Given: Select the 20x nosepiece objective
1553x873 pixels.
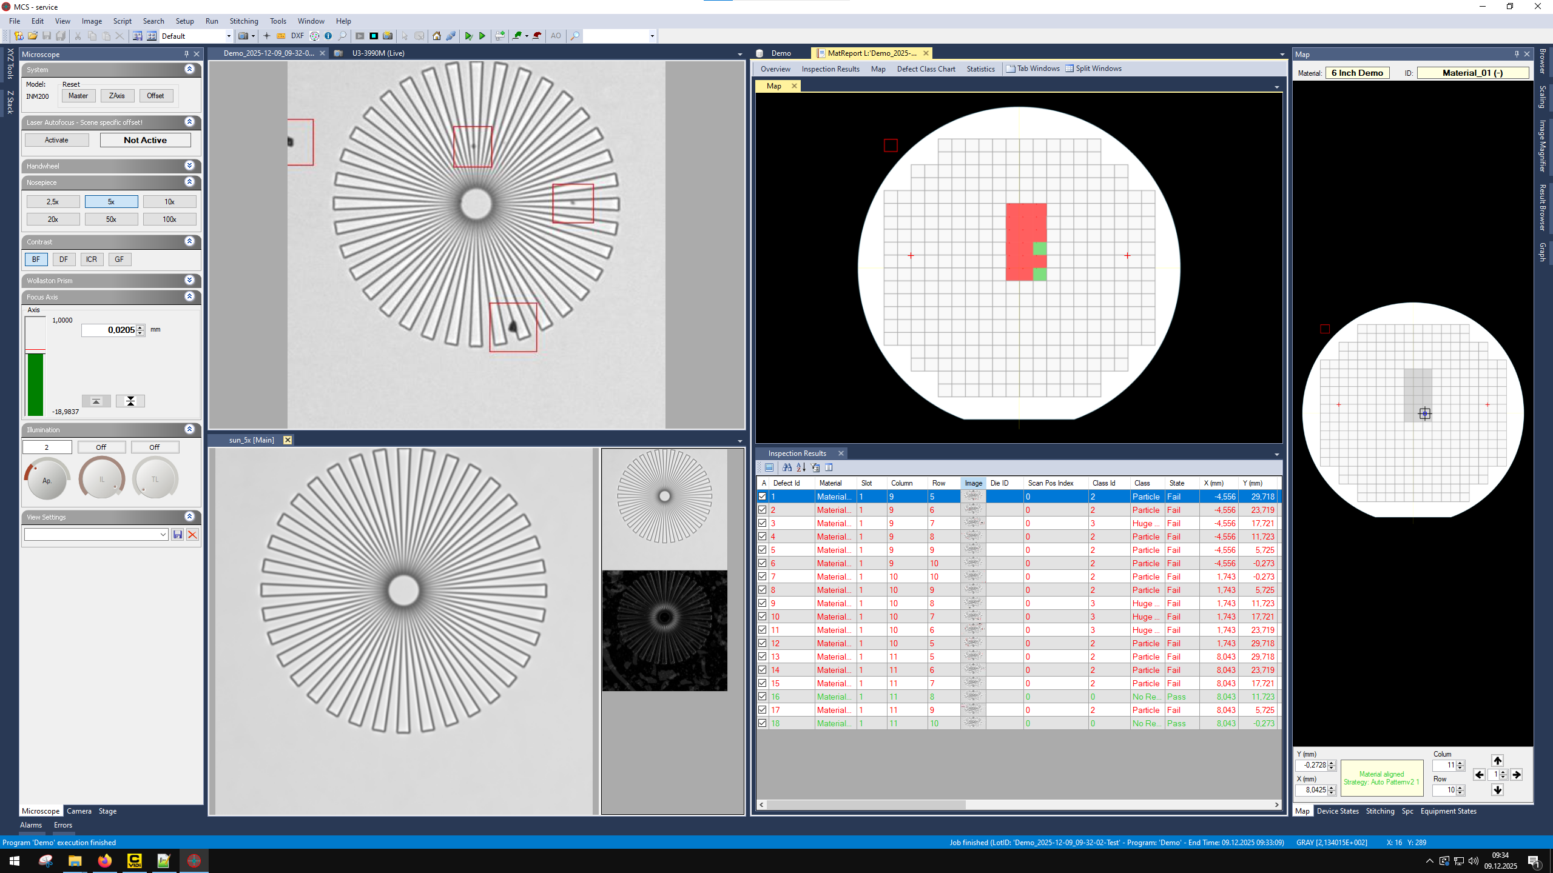Looking at the screenshot, I should (x=53, y=219).
